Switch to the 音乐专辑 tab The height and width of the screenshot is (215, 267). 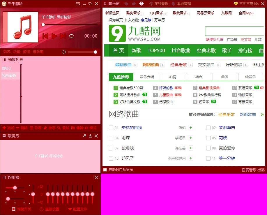[147, 77]
